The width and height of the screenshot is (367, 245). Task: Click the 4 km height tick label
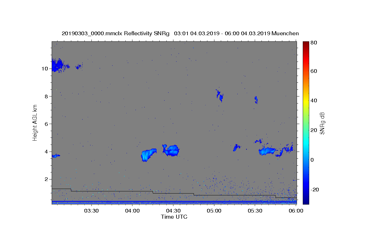(46, 152)
